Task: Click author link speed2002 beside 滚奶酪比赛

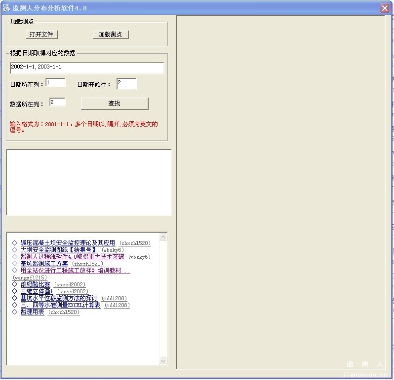Action: coord(70,284)
